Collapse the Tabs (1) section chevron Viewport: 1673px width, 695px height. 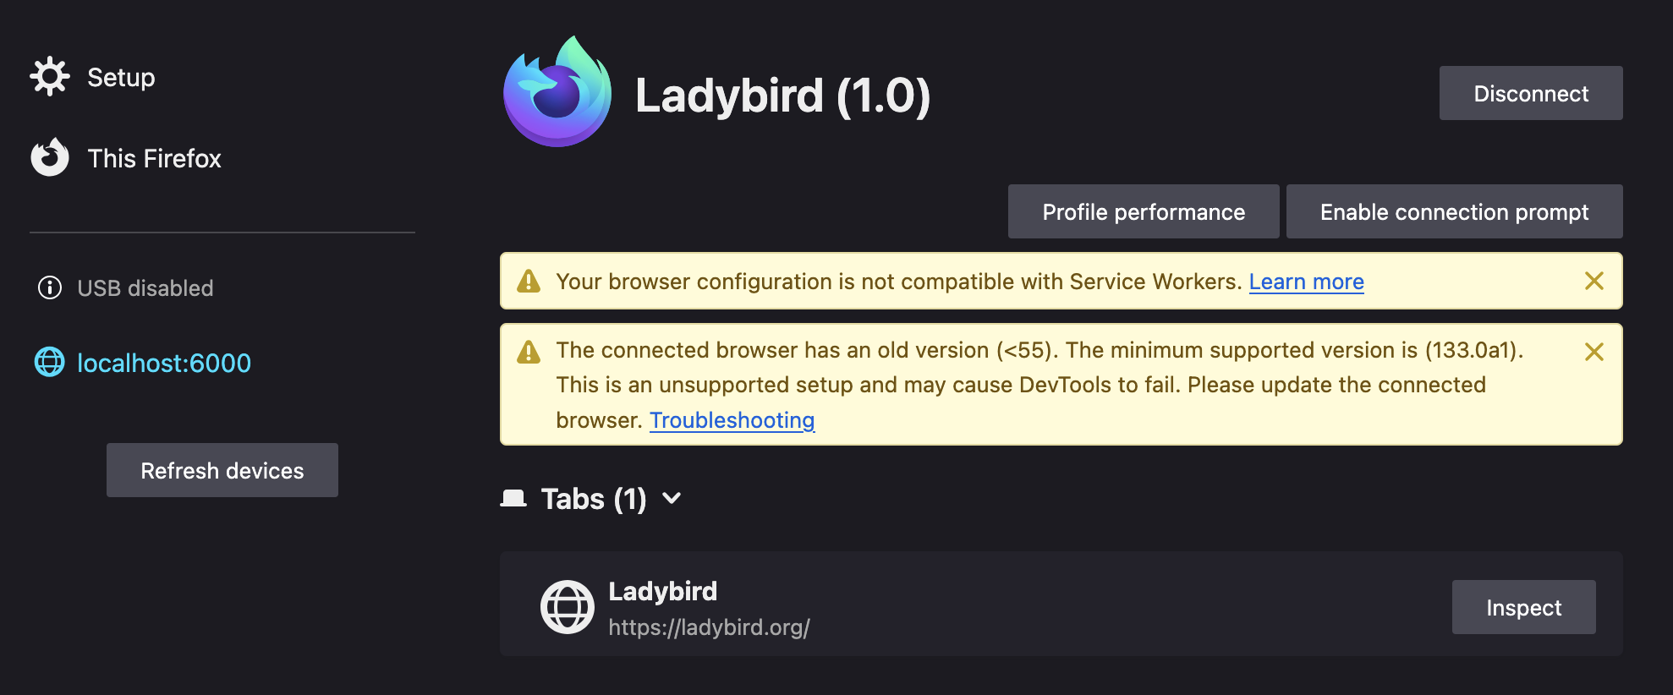pyautogui.click(x=672, y=499)
